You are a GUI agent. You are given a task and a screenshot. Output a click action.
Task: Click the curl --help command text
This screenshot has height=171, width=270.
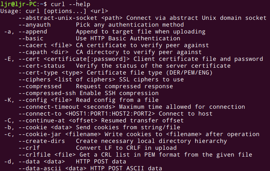pyautogui.click(x=71, y=4)
